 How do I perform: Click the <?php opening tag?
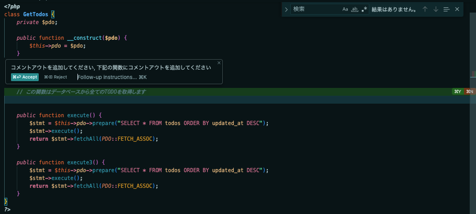pos(12,6)
